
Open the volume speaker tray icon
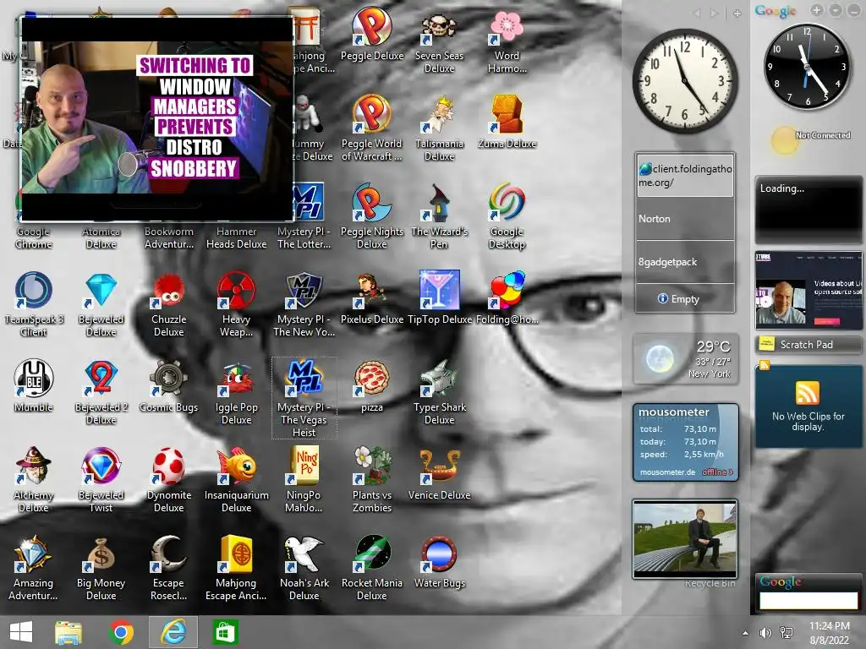point(765,633)
